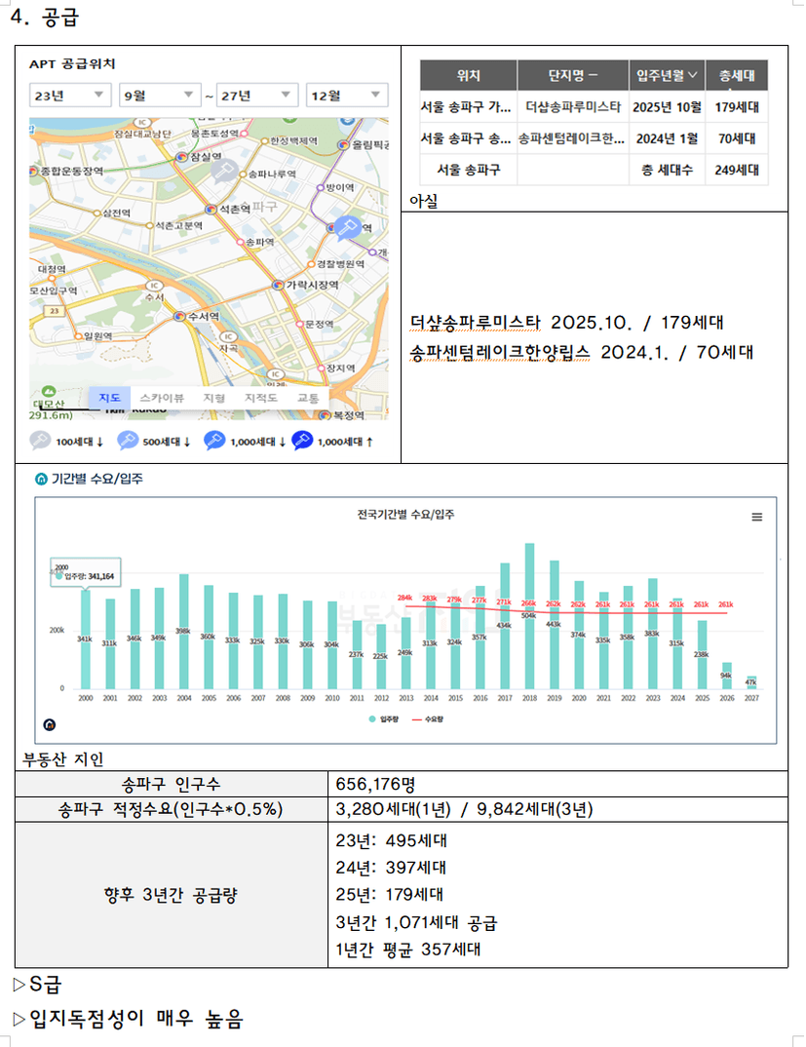Viewport: 806px width, 1047px height.
Task: Click the 100세대 legend marker icon
Action: tap(40, 441)
